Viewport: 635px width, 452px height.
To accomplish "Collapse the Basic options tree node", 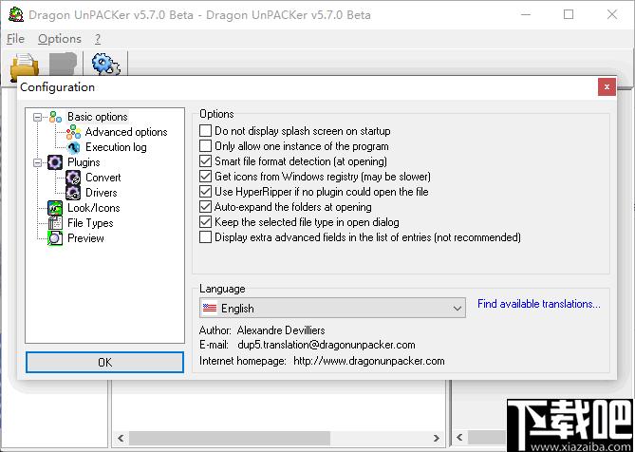I will point(37,118).
